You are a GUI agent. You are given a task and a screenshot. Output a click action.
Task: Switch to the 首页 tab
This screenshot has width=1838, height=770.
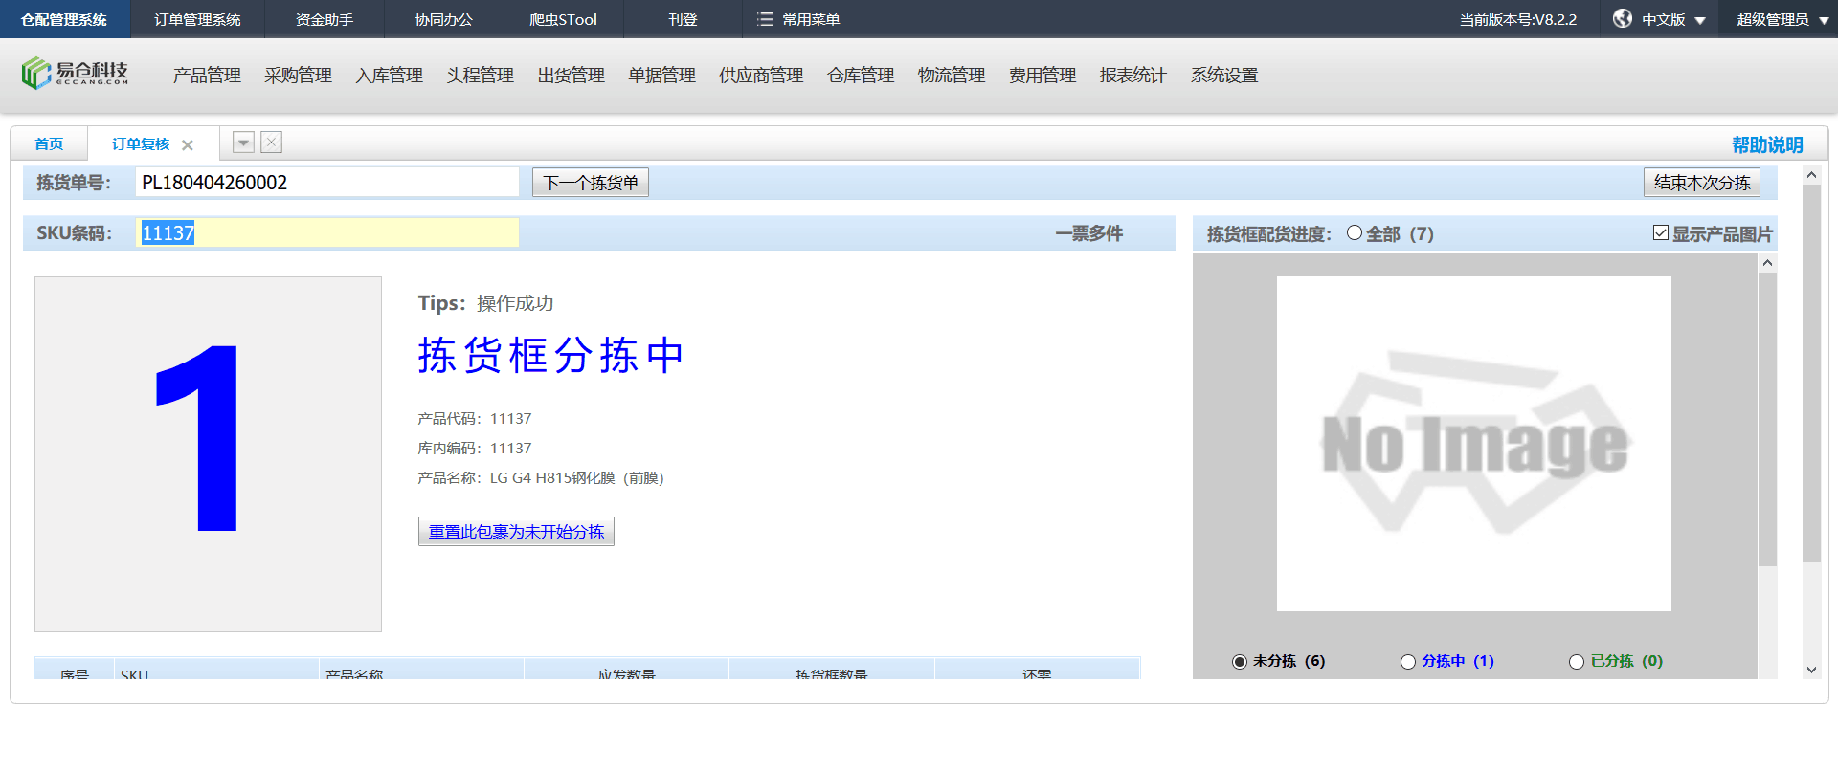pyautogui.click(x=49, y=144)
